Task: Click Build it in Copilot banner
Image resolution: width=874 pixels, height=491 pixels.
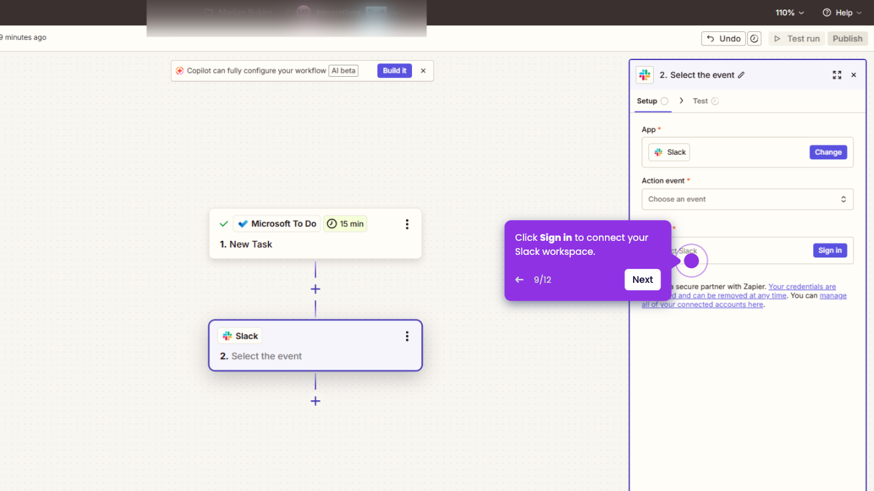Action: click(395, 71)
